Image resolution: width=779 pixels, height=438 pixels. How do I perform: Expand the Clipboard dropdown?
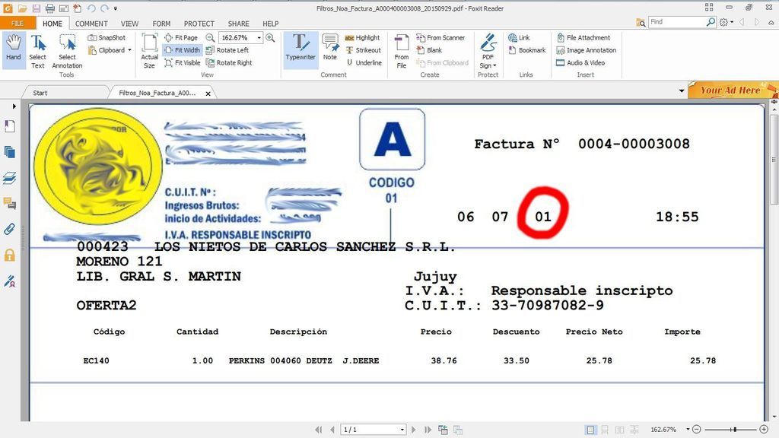pyautogui.click(x=129, y=50)
